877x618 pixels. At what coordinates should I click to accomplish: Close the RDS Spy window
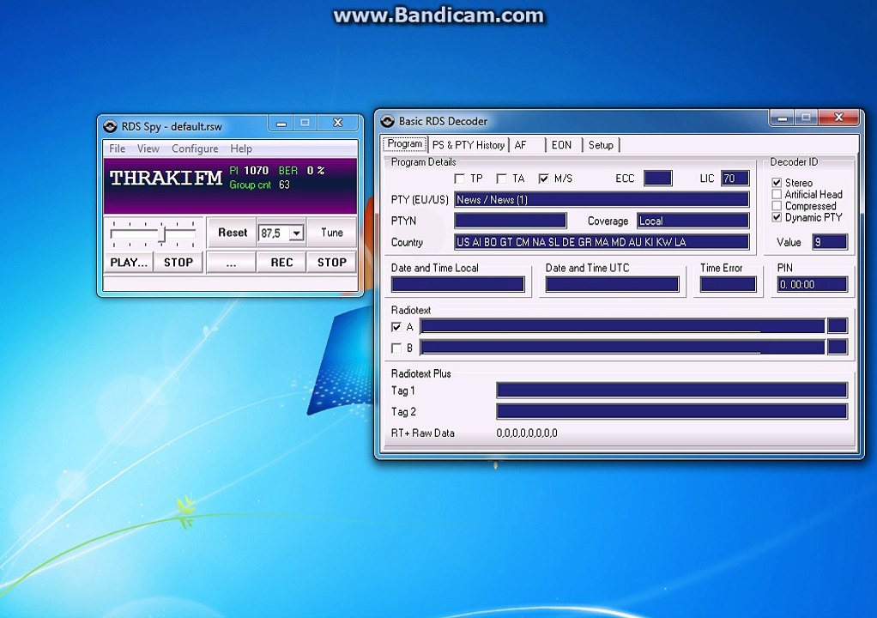pos(338,123)
